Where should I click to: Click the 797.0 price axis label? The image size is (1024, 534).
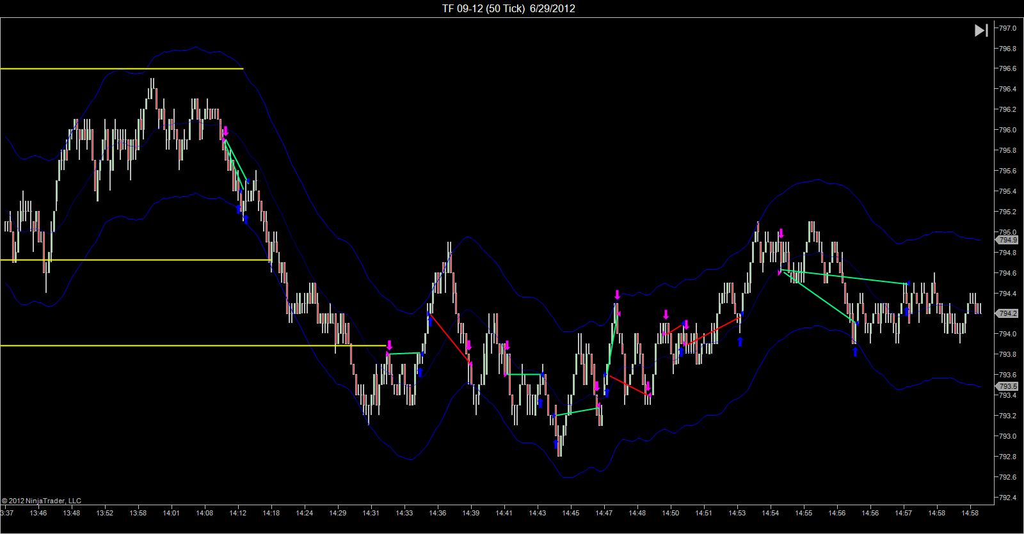pyautogui.click(x=1008, y=28)
